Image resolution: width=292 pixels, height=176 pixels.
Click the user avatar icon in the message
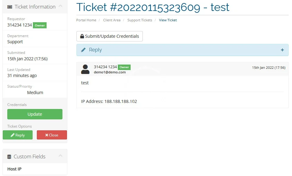(x=85, y=69)
